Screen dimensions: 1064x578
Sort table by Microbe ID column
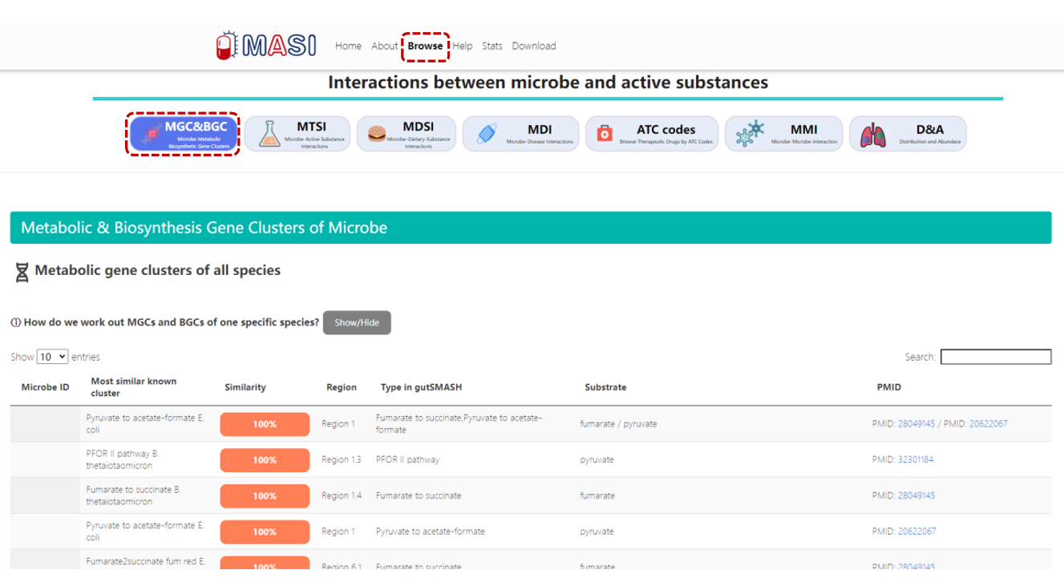point(45,387)
